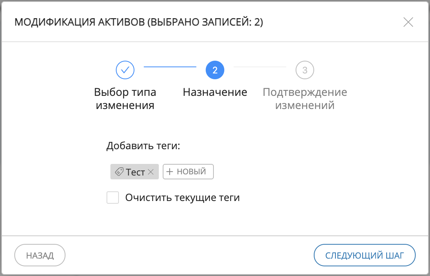Select the Назначение wizard step
The height and width of the screenshot is (276, 430).
click(215, 92)
